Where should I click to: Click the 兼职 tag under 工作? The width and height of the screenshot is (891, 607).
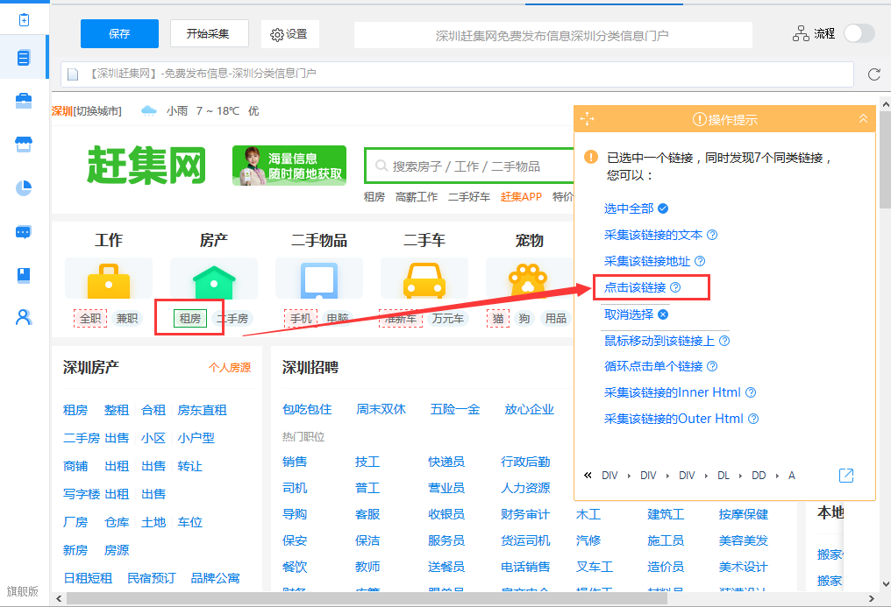pos(126,318)
